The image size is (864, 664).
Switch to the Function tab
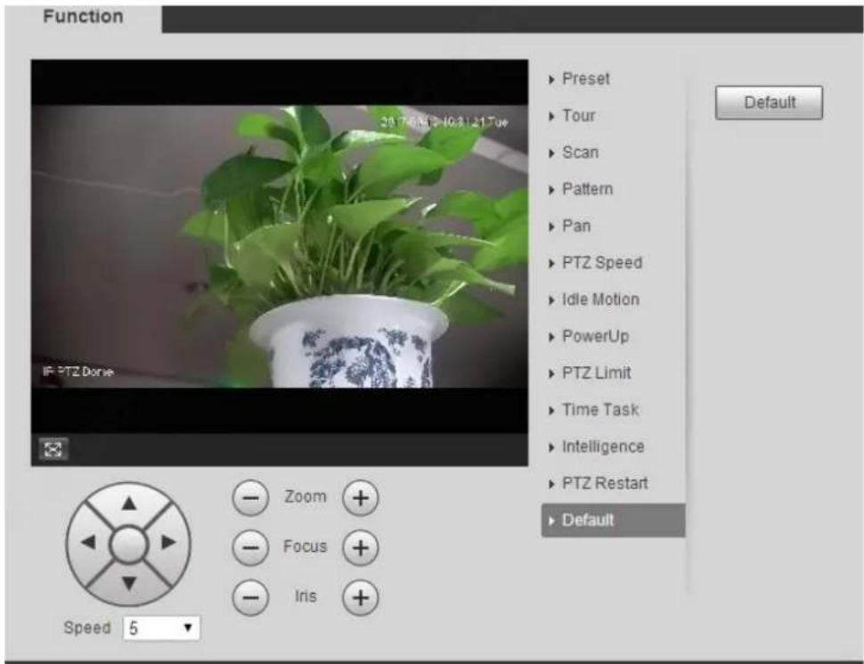[83, 17]
